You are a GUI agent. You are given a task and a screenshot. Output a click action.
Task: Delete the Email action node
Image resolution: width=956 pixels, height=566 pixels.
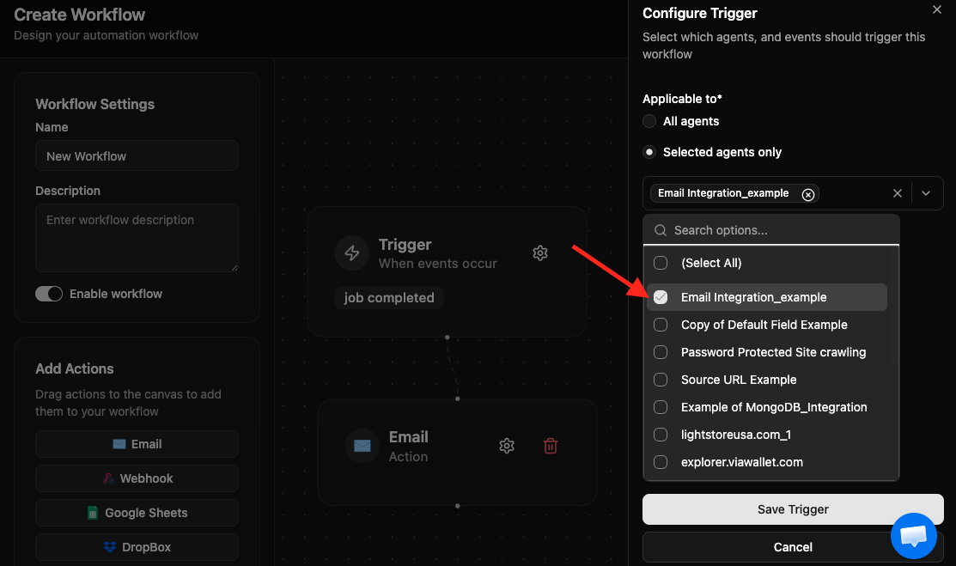(551, 446)
